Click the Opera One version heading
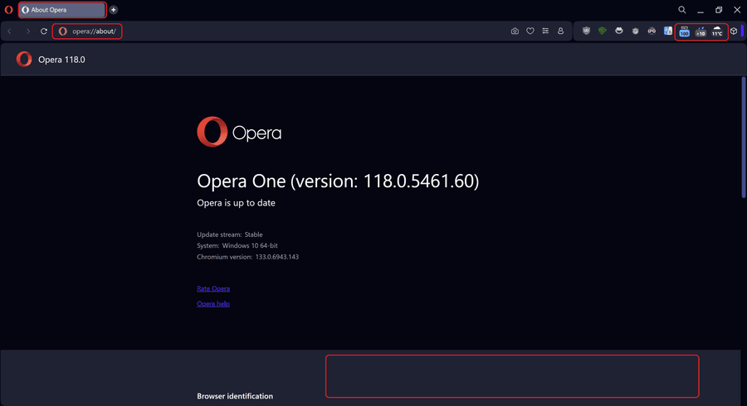 (338, 181)
